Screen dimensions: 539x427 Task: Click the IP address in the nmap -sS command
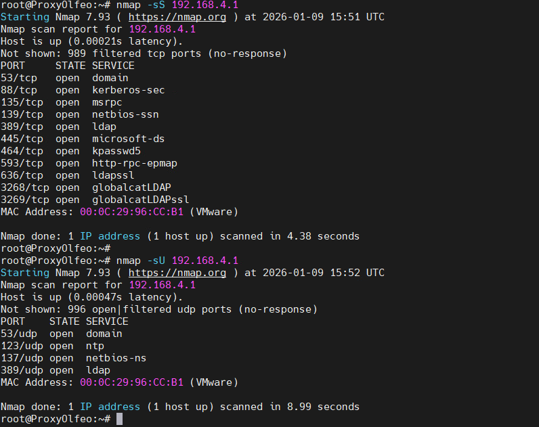point(205,5)
